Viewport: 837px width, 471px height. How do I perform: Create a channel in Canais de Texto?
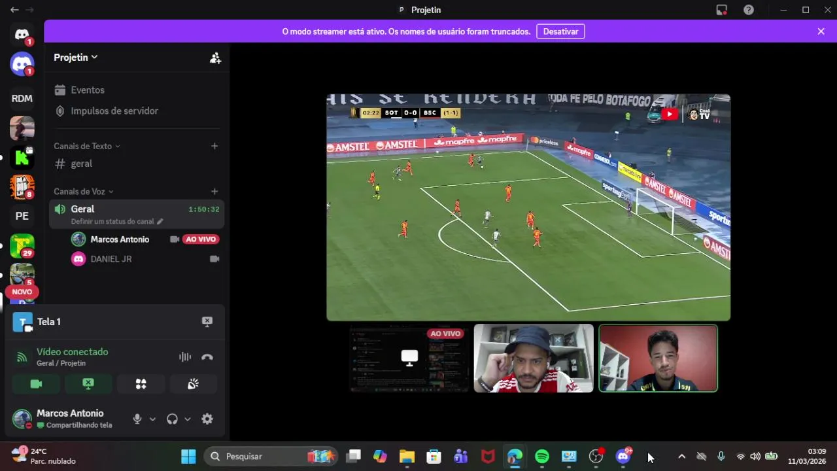point(214,146)
